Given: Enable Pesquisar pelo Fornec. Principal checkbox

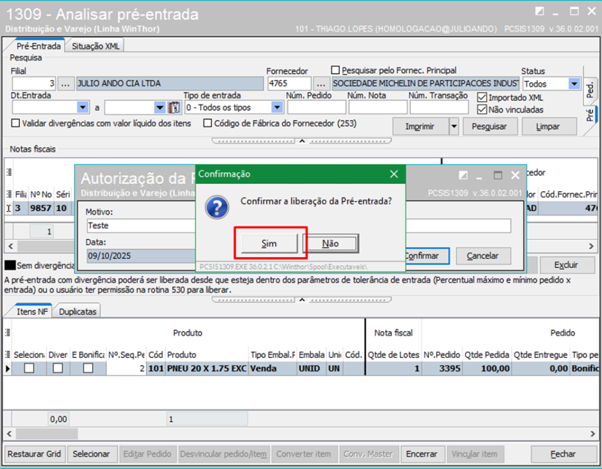Looking at the screenshot, I should [x=336, y=71].
